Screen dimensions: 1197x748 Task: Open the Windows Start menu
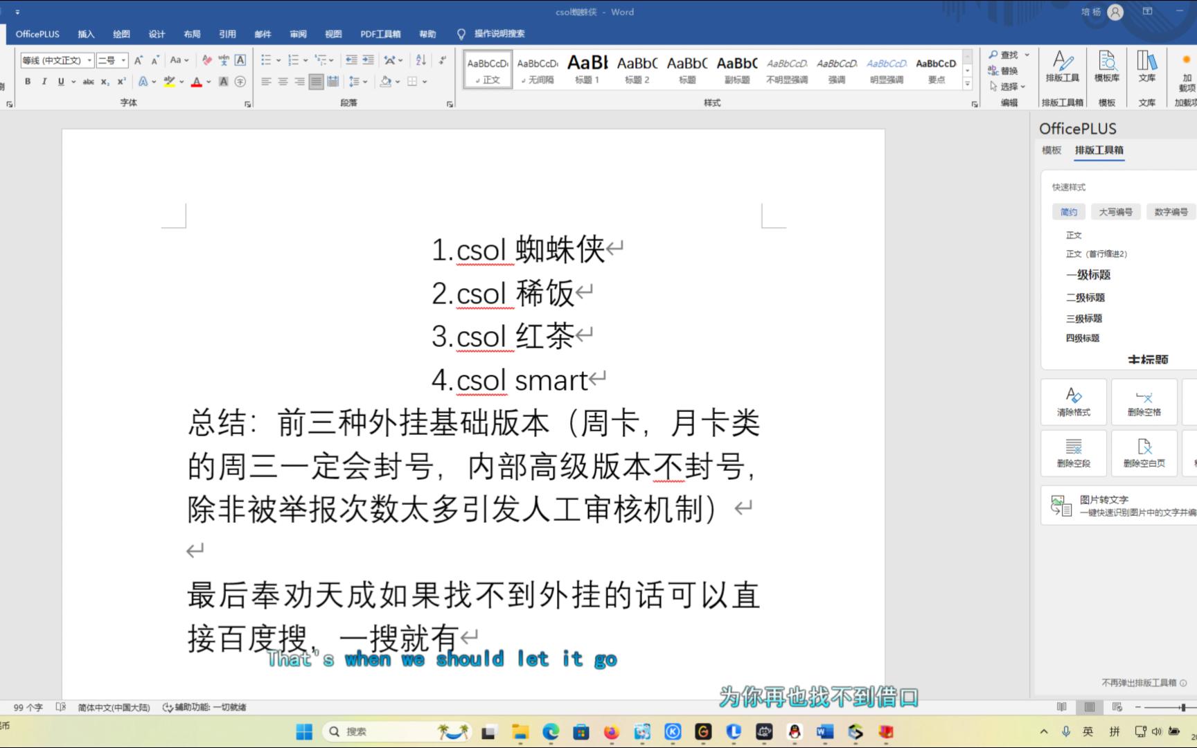click(x=304, y=731)
